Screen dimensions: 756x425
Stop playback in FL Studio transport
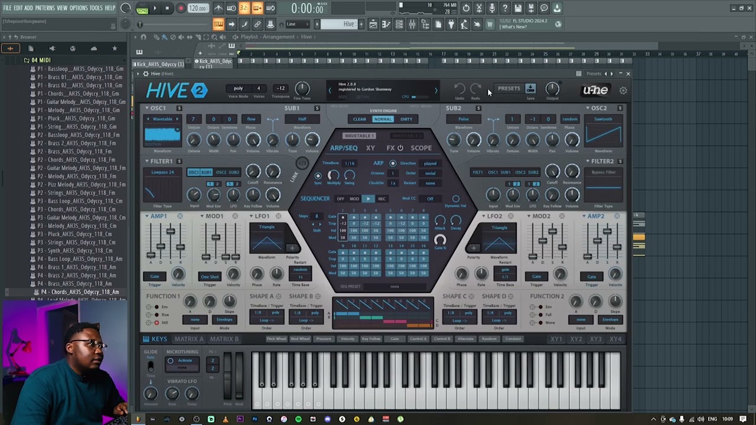168,8
